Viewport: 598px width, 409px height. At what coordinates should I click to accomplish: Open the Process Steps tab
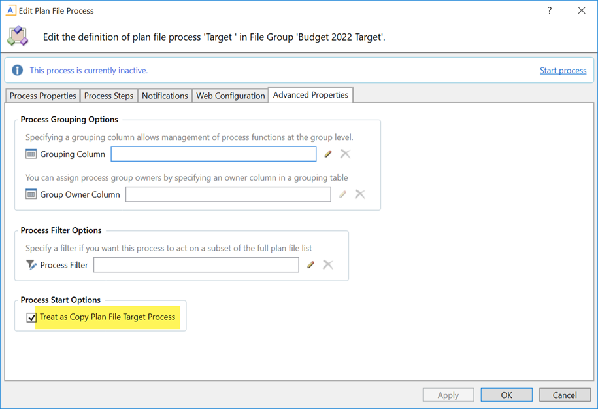pyautogui.click(x=108, y=96)
